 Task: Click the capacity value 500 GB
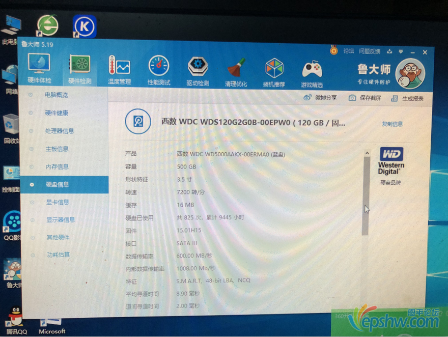click(x=186, y=166)
